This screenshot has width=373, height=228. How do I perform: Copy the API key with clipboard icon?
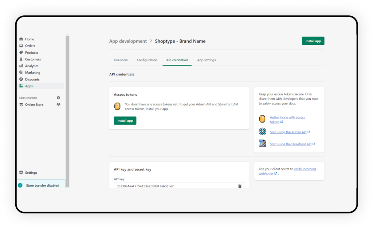pos(240,186)
